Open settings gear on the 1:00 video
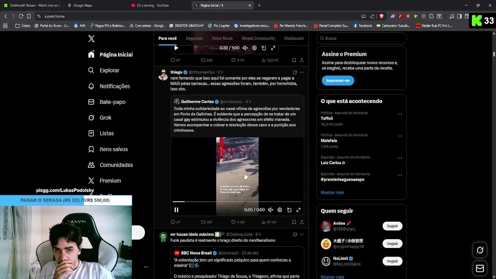This screenshot has width=496, height=279. tap(255, 48)
